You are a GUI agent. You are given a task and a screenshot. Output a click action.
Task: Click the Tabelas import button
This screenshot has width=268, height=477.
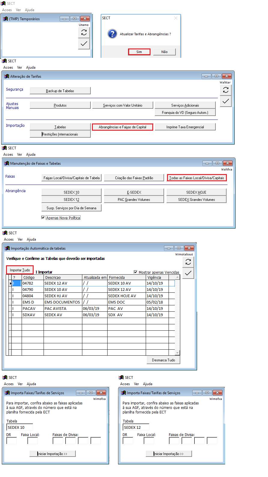(60, 127)
